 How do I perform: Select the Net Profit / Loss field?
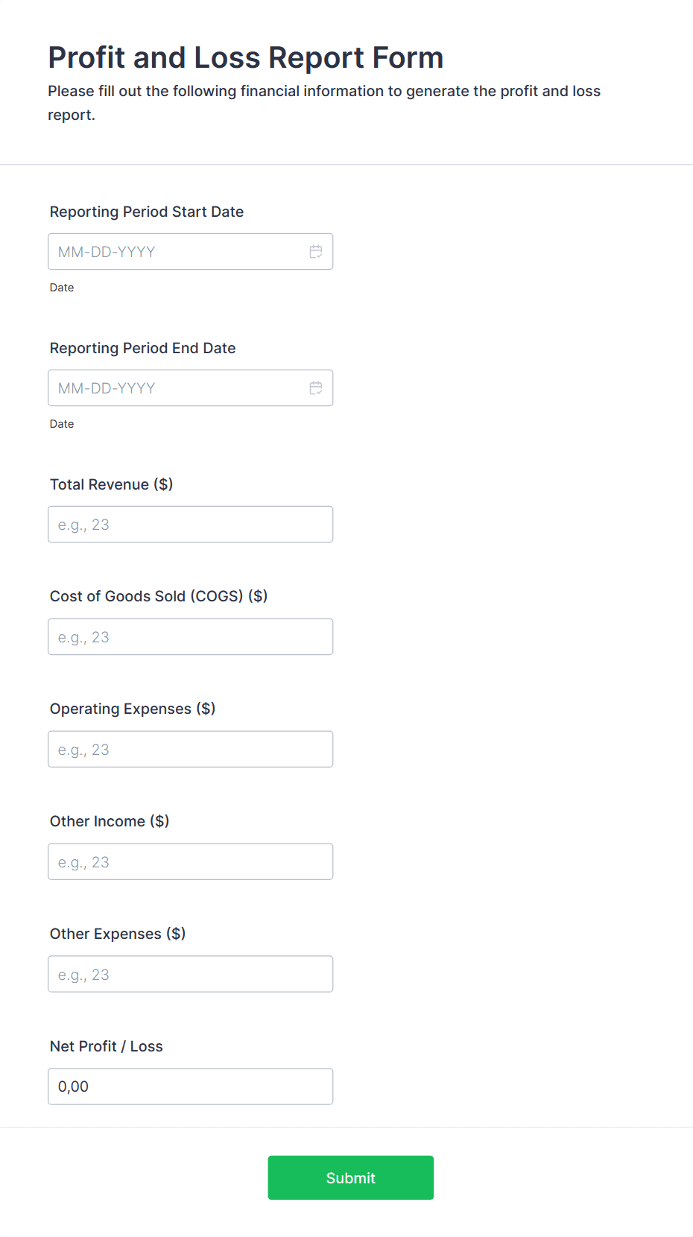[190, 1086]
